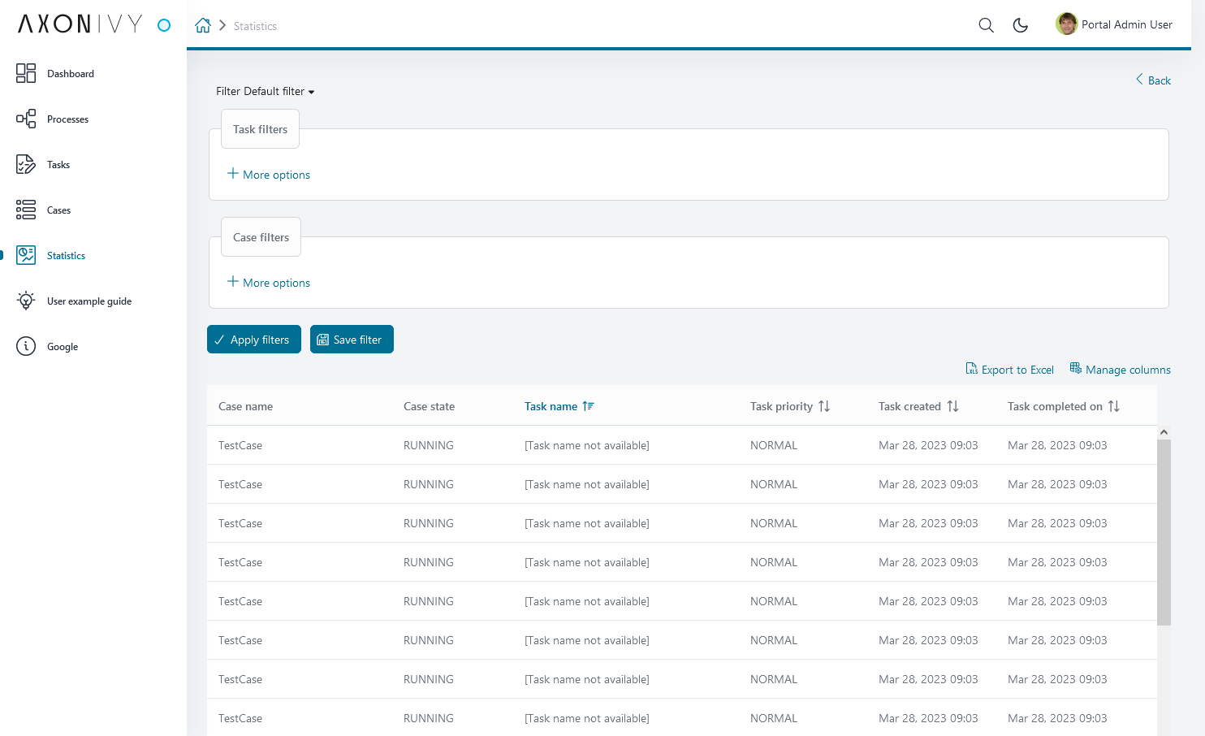Select Statistics menu label
This screenshot has width=1205, height=736.
66,256
